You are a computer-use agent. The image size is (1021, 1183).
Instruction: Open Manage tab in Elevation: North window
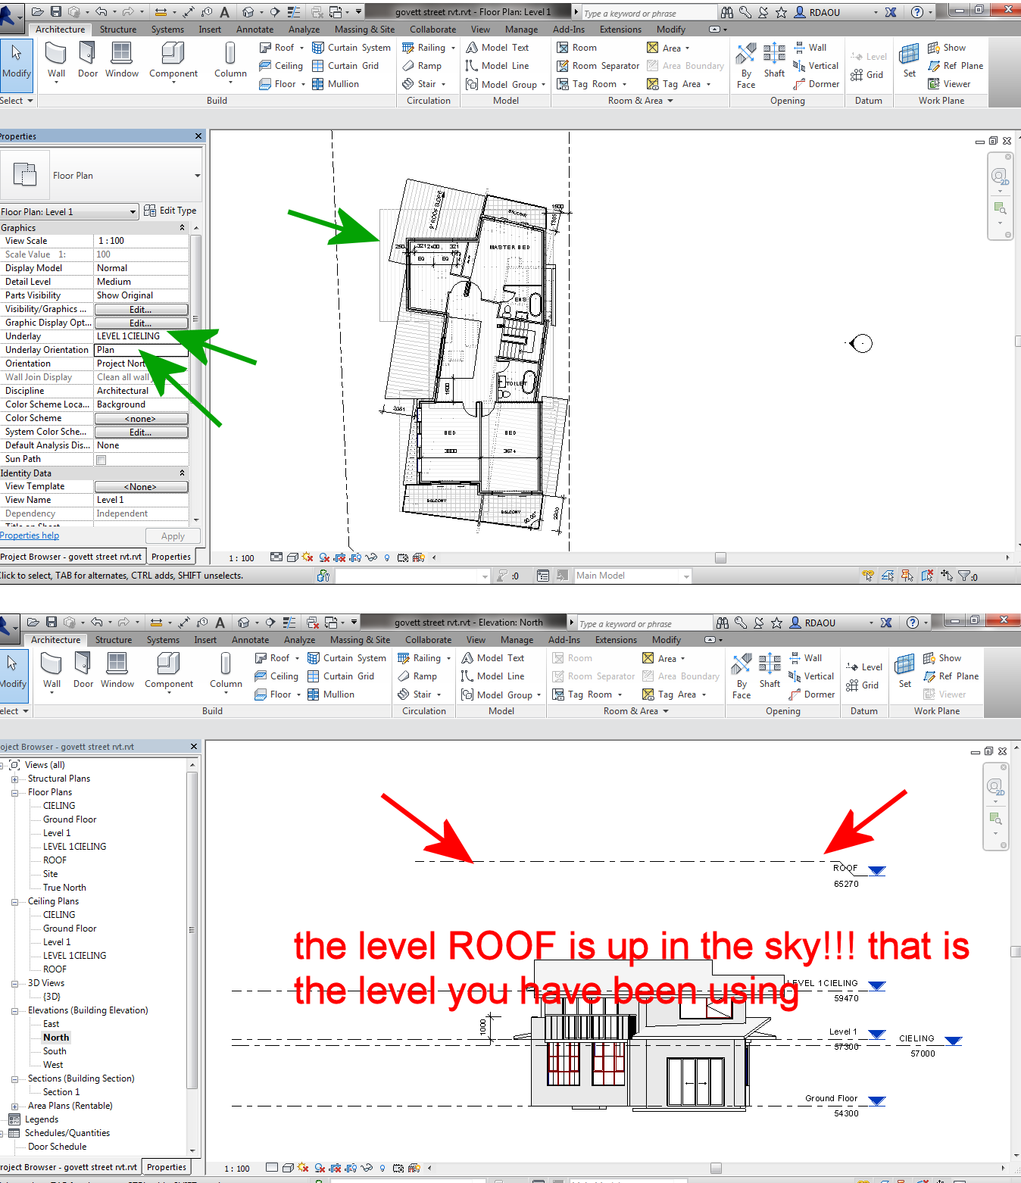(x=517, y=640)
